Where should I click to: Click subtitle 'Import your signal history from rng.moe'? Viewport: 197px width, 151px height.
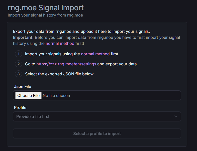[x=45, y=15]
